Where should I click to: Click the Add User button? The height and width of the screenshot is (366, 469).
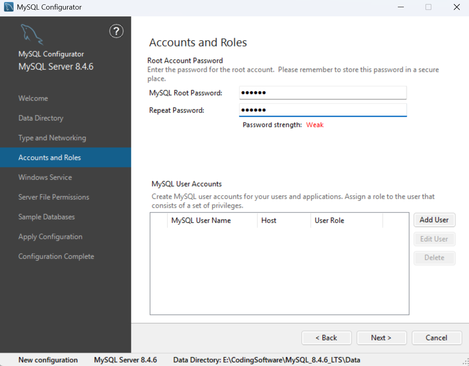[434, 220]
